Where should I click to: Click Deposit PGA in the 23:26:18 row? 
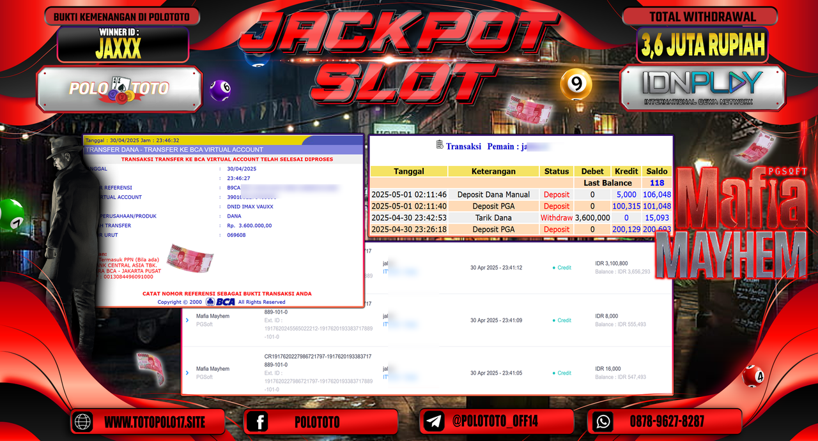coord(493,229)
